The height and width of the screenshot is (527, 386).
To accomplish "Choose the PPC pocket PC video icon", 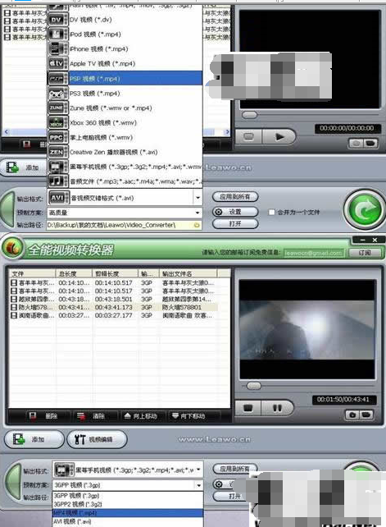I will coord(58,137).
